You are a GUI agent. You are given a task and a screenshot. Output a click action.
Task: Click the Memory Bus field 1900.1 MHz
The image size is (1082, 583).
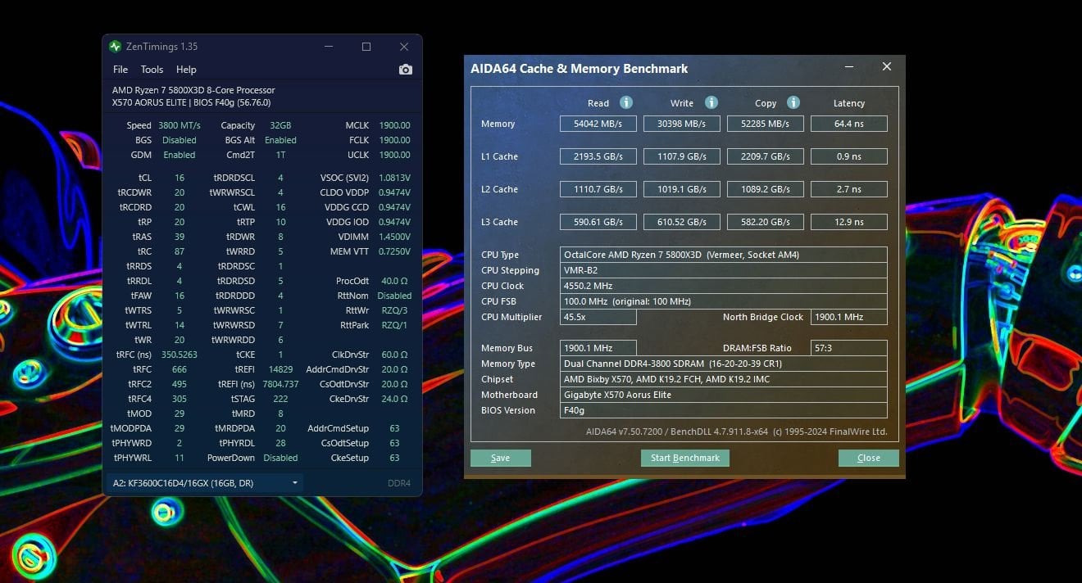coord(598,348)
